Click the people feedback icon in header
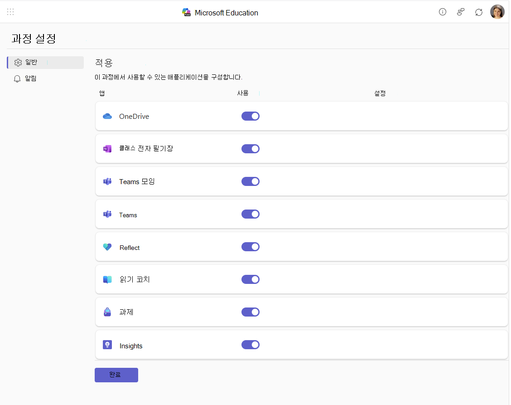 click(460, 12)
